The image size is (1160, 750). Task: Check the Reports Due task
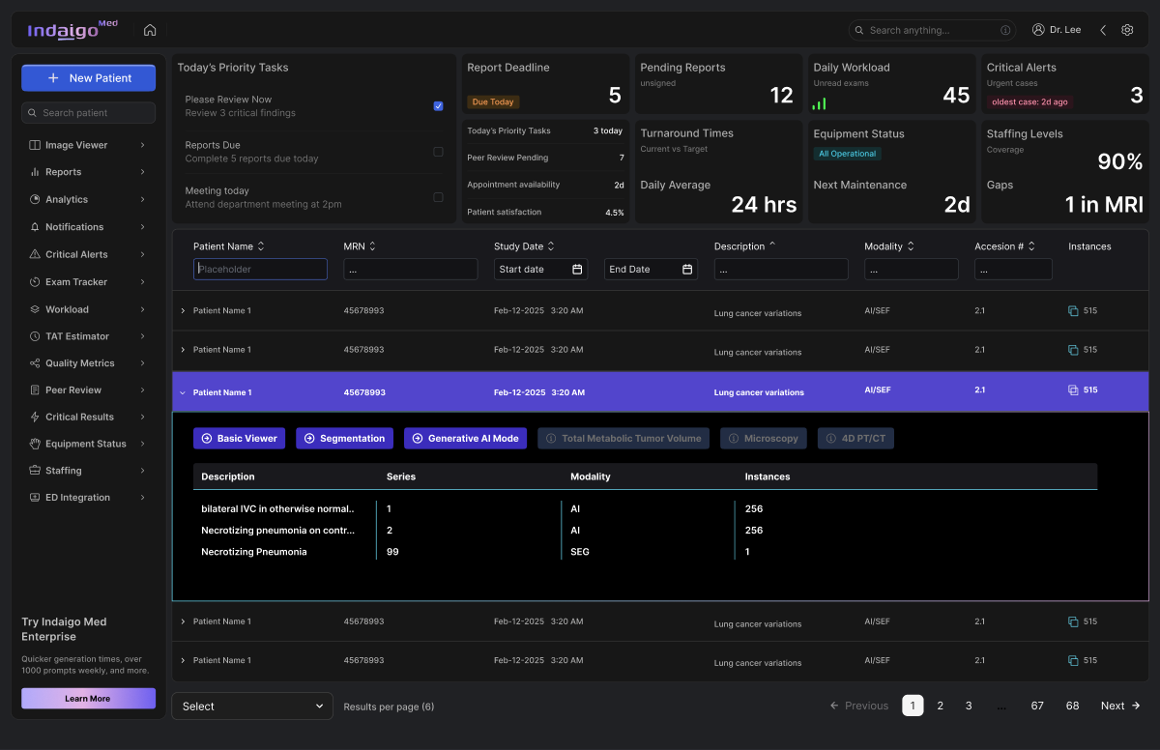(x=438, y=152)
